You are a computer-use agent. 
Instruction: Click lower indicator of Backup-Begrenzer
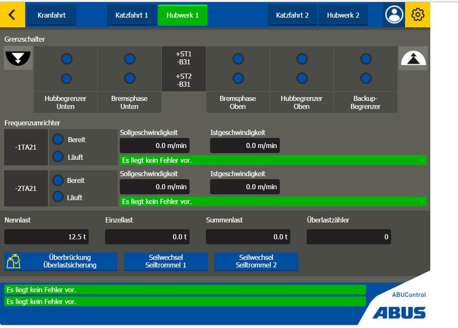[366, 78]
